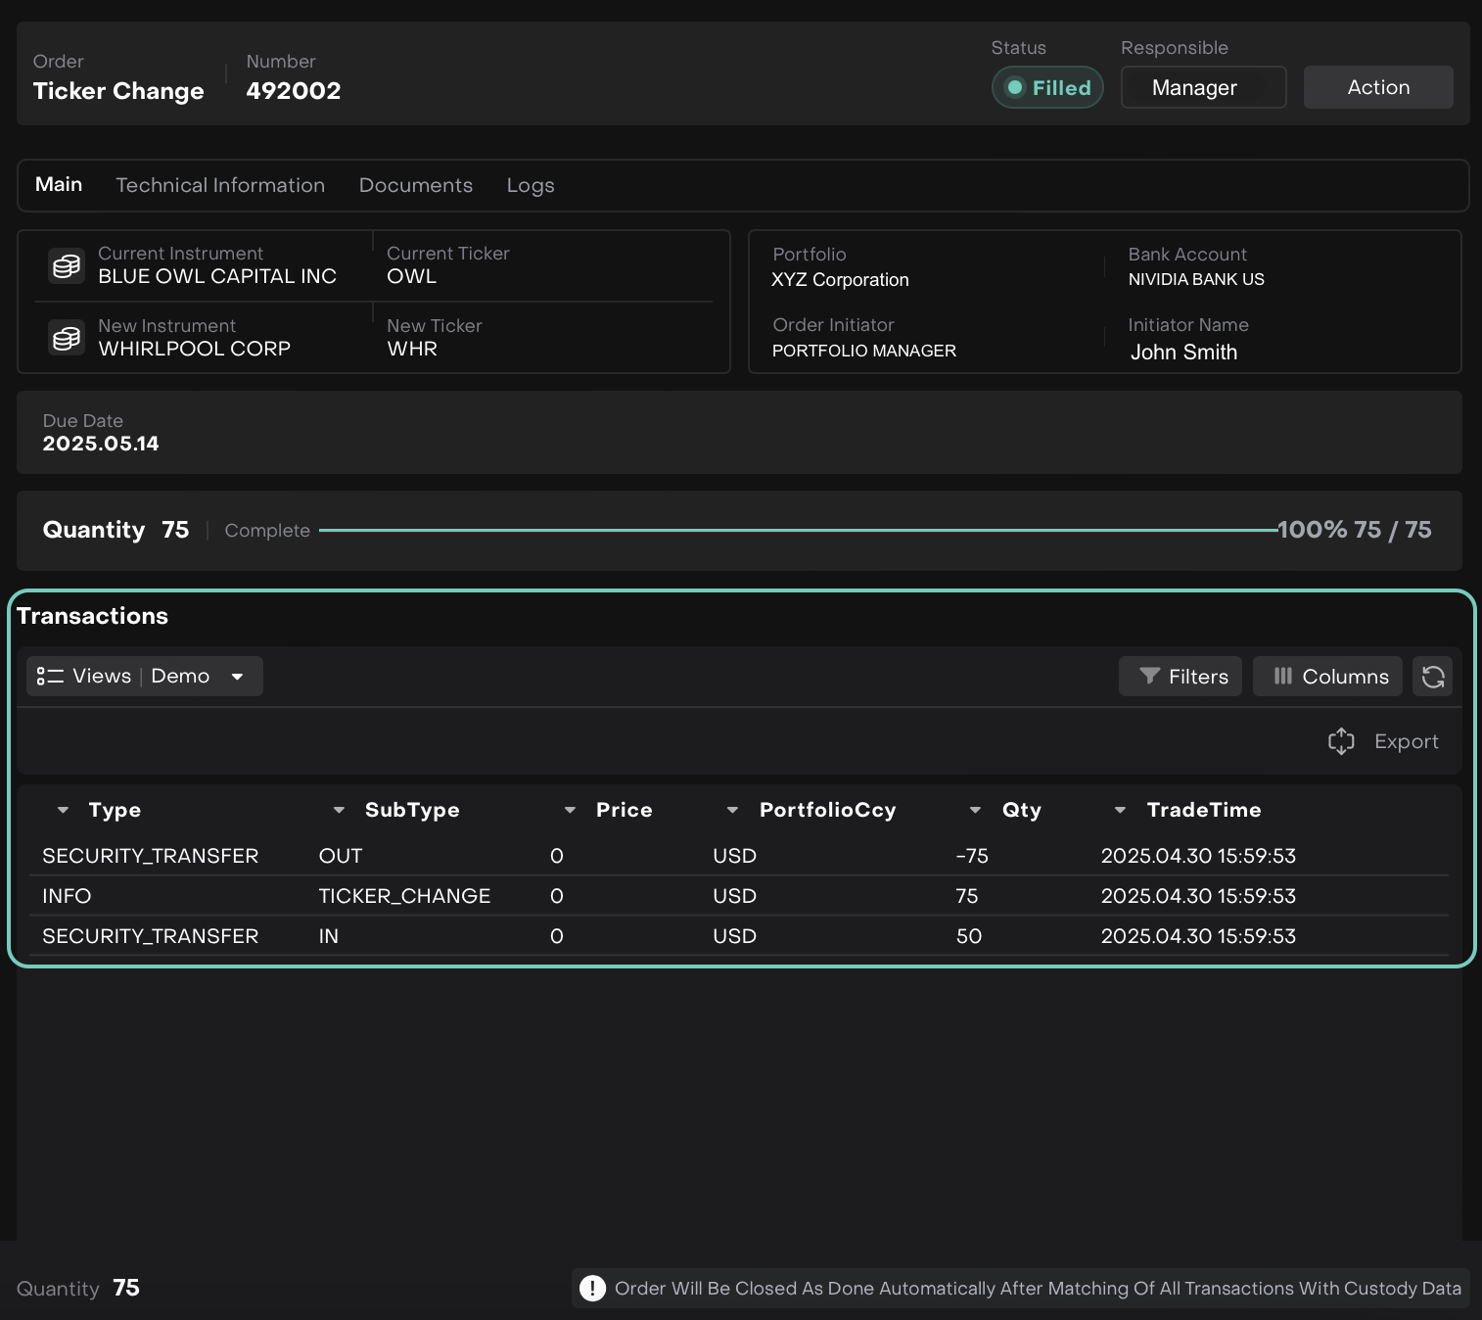Click the Export icon
This screenshot has width=1482, height=1320.
point(1340,741)
